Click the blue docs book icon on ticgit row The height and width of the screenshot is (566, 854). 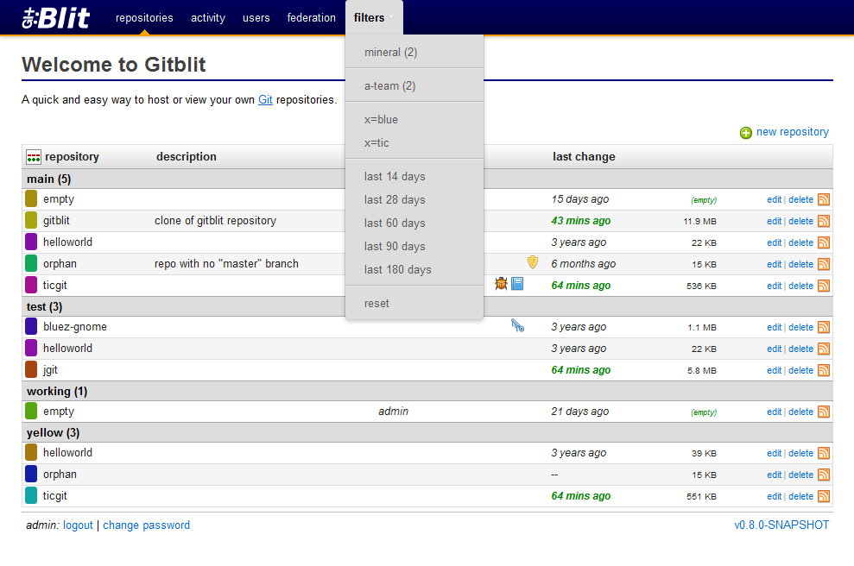pos(517,284)
